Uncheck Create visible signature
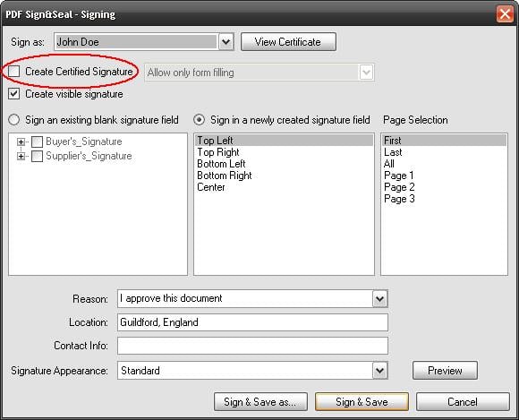The height and width of the screenshot is (420, 519). tap(14, 94)
